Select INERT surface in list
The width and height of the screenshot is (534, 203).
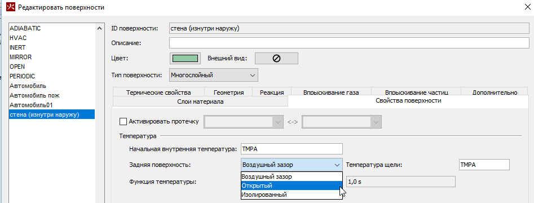[x=52, y=47]
